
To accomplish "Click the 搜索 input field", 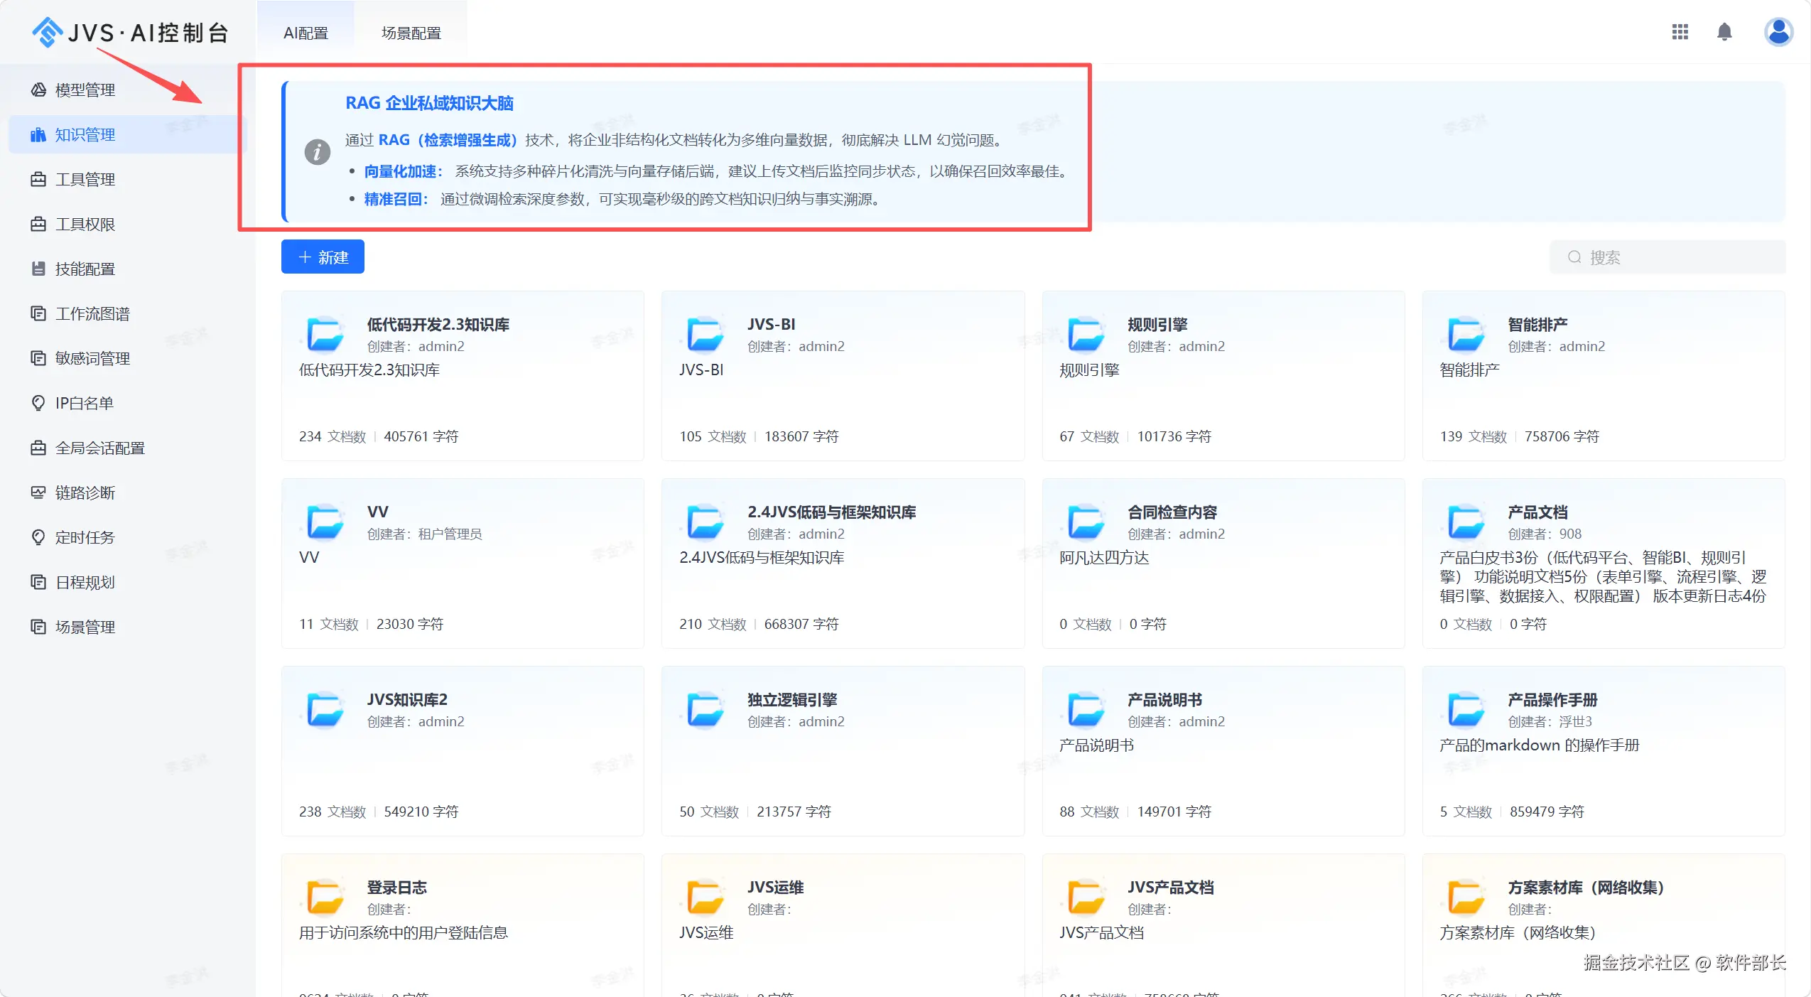I will click(x=1667, y=257).
